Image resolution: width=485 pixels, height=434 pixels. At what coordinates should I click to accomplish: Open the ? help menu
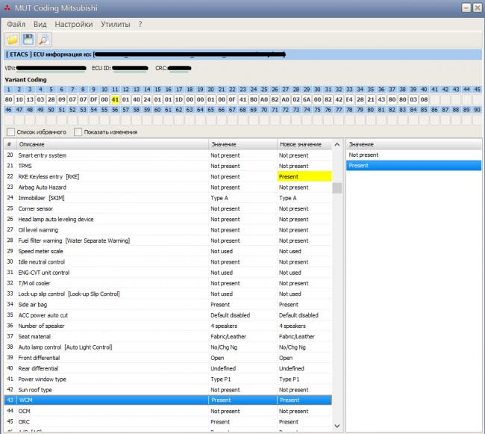coord(140,24)
